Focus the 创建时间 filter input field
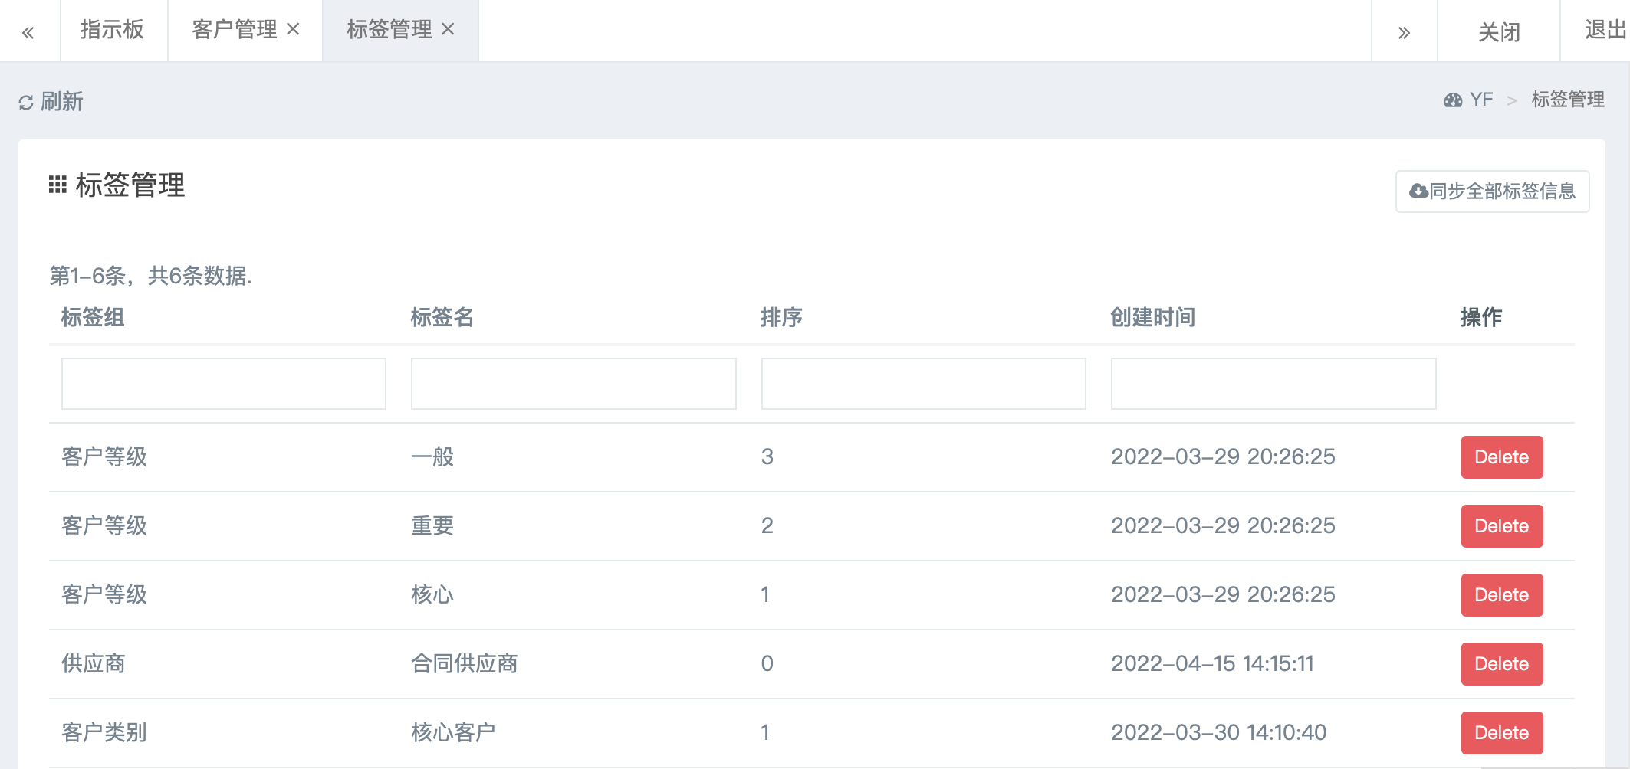 1273,384
